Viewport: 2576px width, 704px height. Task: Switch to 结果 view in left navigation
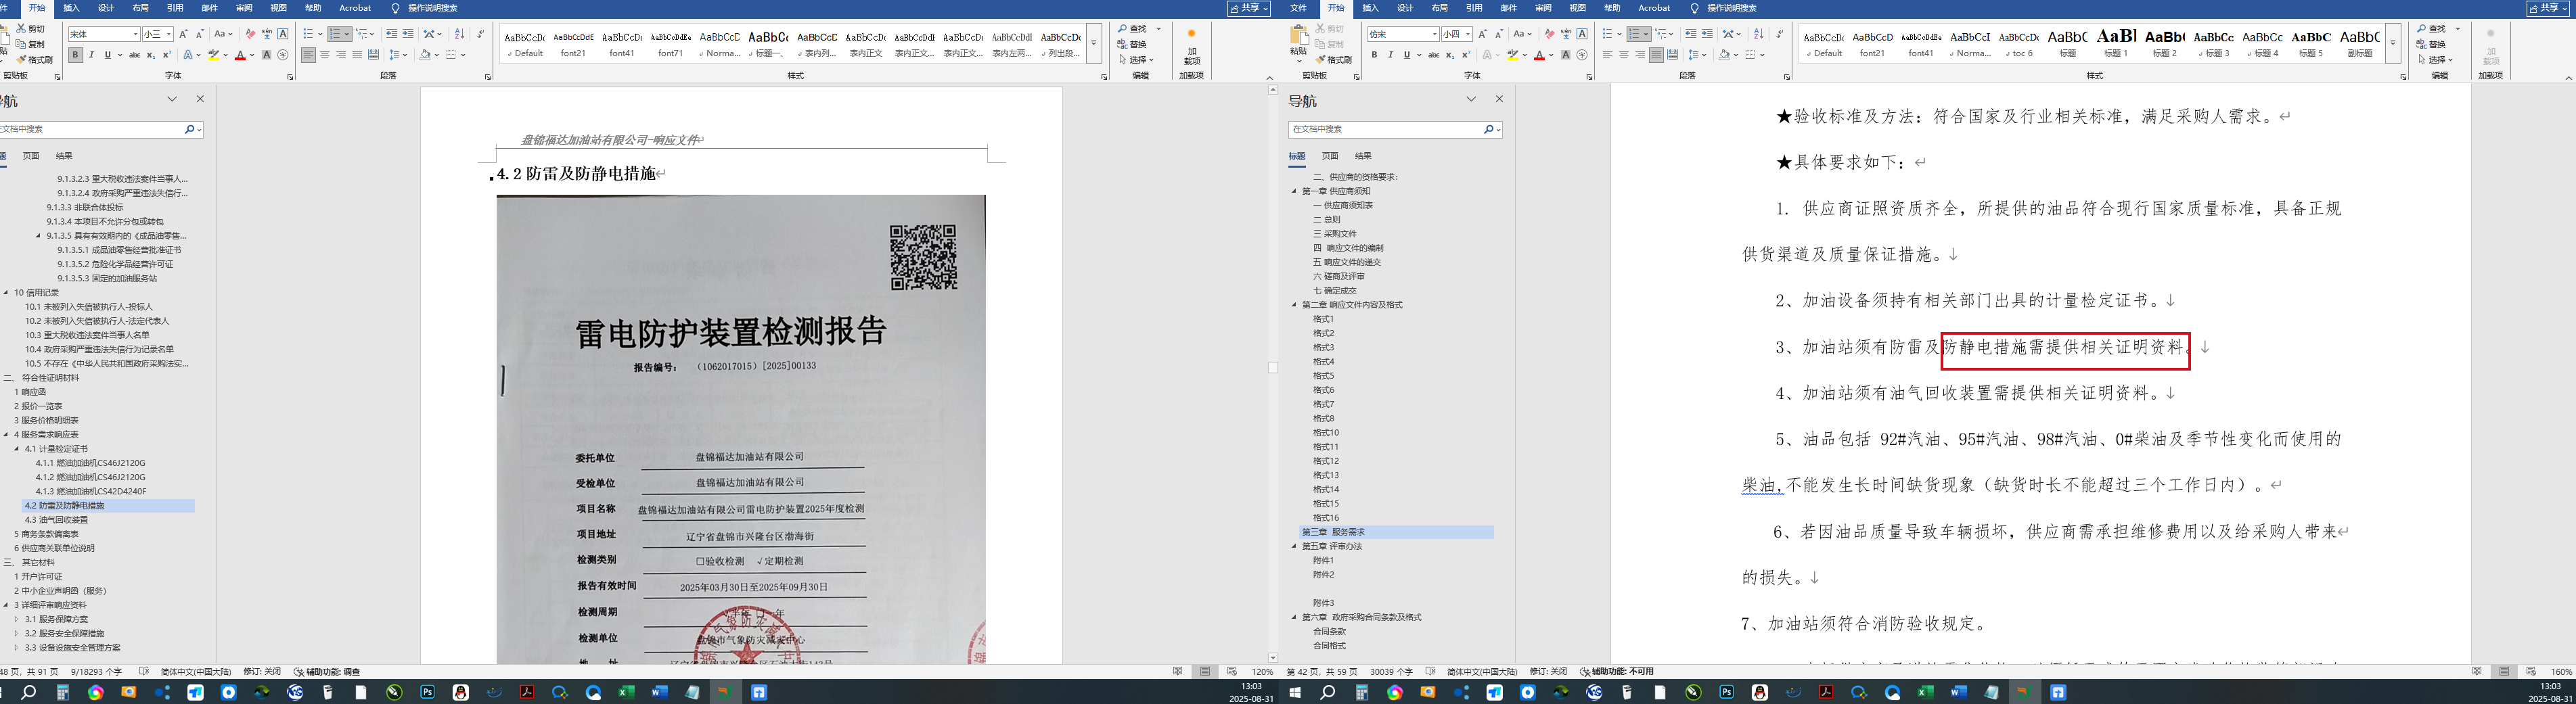coord(64,156)
